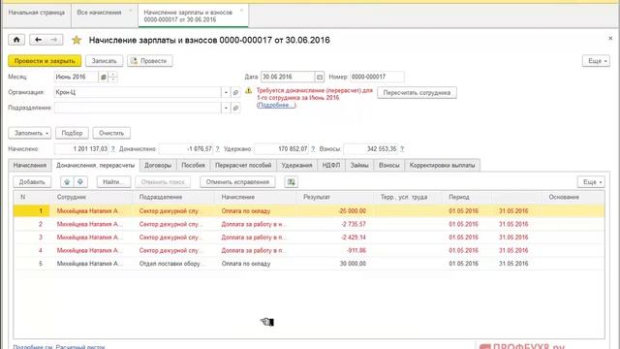620x349 pixels.
Task: Switch to the Удержания tab
Action: 296,165
